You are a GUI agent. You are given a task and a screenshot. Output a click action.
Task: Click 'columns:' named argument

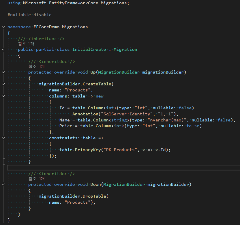click(x=59, y=96)
